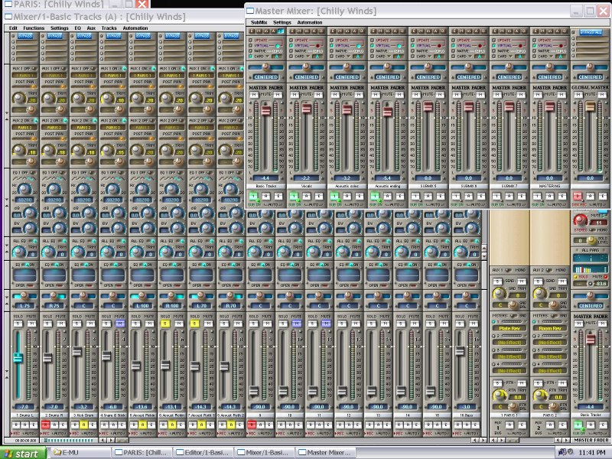This screenshot has width=612, height=459.
Task: Toggle Aux 1 MONO switch
Action: click(x=509, y=270)
